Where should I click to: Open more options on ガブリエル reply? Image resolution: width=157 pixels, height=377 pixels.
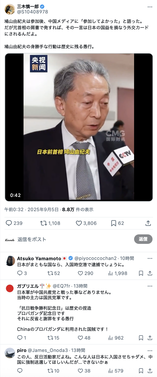point(150,286)
